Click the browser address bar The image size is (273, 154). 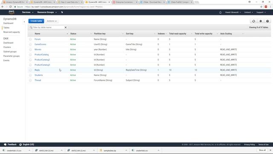point(136,7)
